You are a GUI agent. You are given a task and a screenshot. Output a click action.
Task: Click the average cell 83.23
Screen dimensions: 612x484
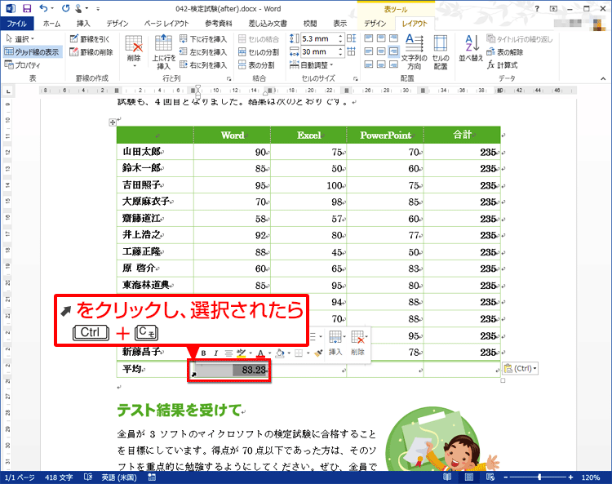(232, 370)
